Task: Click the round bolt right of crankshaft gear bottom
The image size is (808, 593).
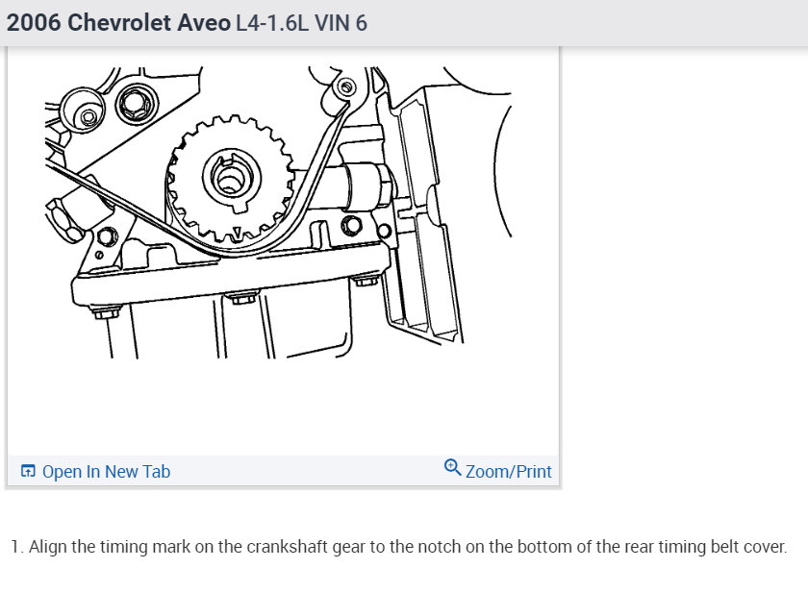Action: (352, 226)
